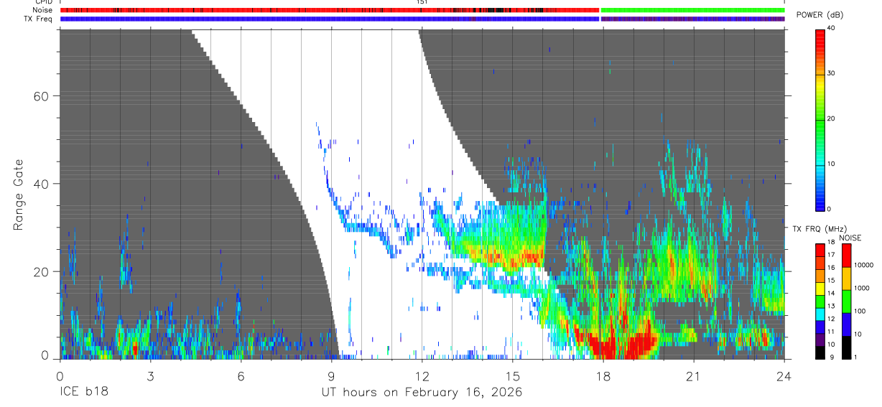Click the 10 tick on the POWER colorbar
Image resolution: width=882 pixels, height=407 pixels.
[x=830, y=164]
